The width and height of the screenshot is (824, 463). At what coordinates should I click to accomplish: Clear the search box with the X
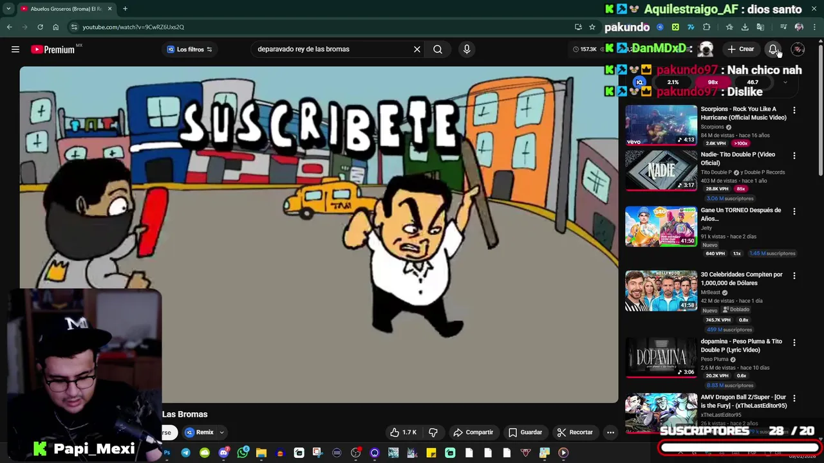point(417,50)
